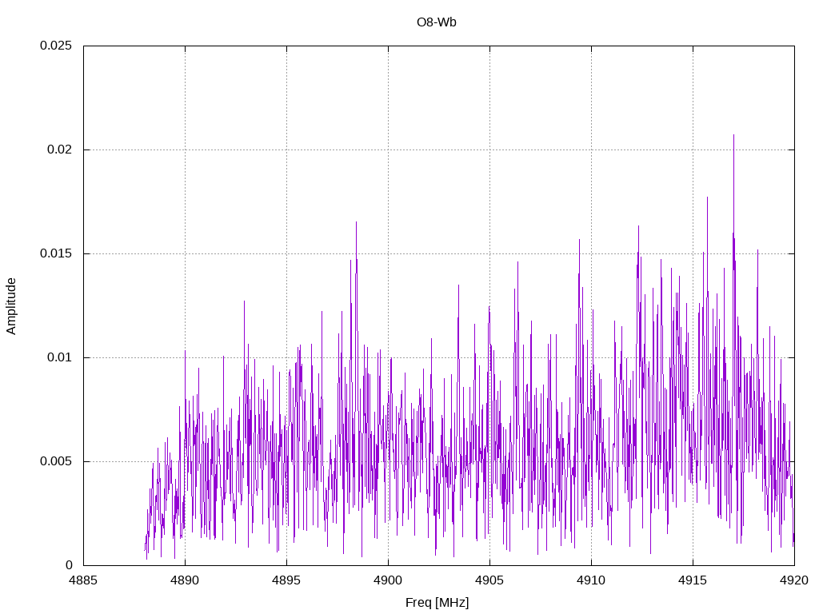Click x-axis tick label 4905
The image size is (819, 614).
tap(489, 580)
